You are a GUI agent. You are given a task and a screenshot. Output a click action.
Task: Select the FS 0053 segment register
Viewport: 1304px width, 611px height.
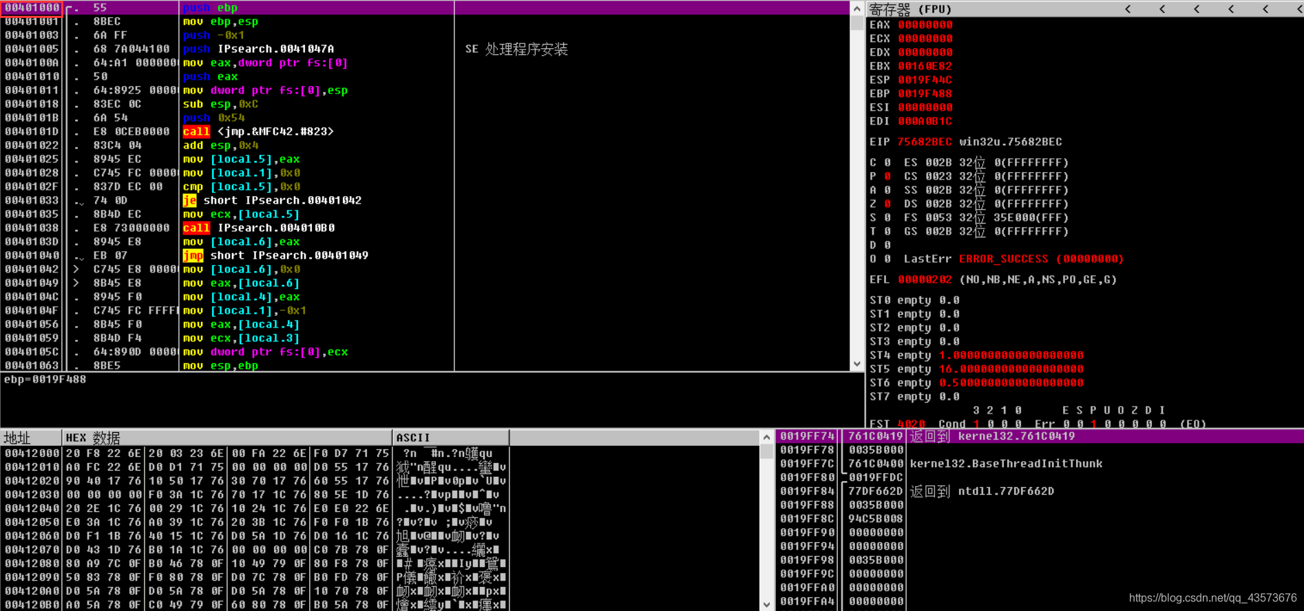click(x=929, y=217)
